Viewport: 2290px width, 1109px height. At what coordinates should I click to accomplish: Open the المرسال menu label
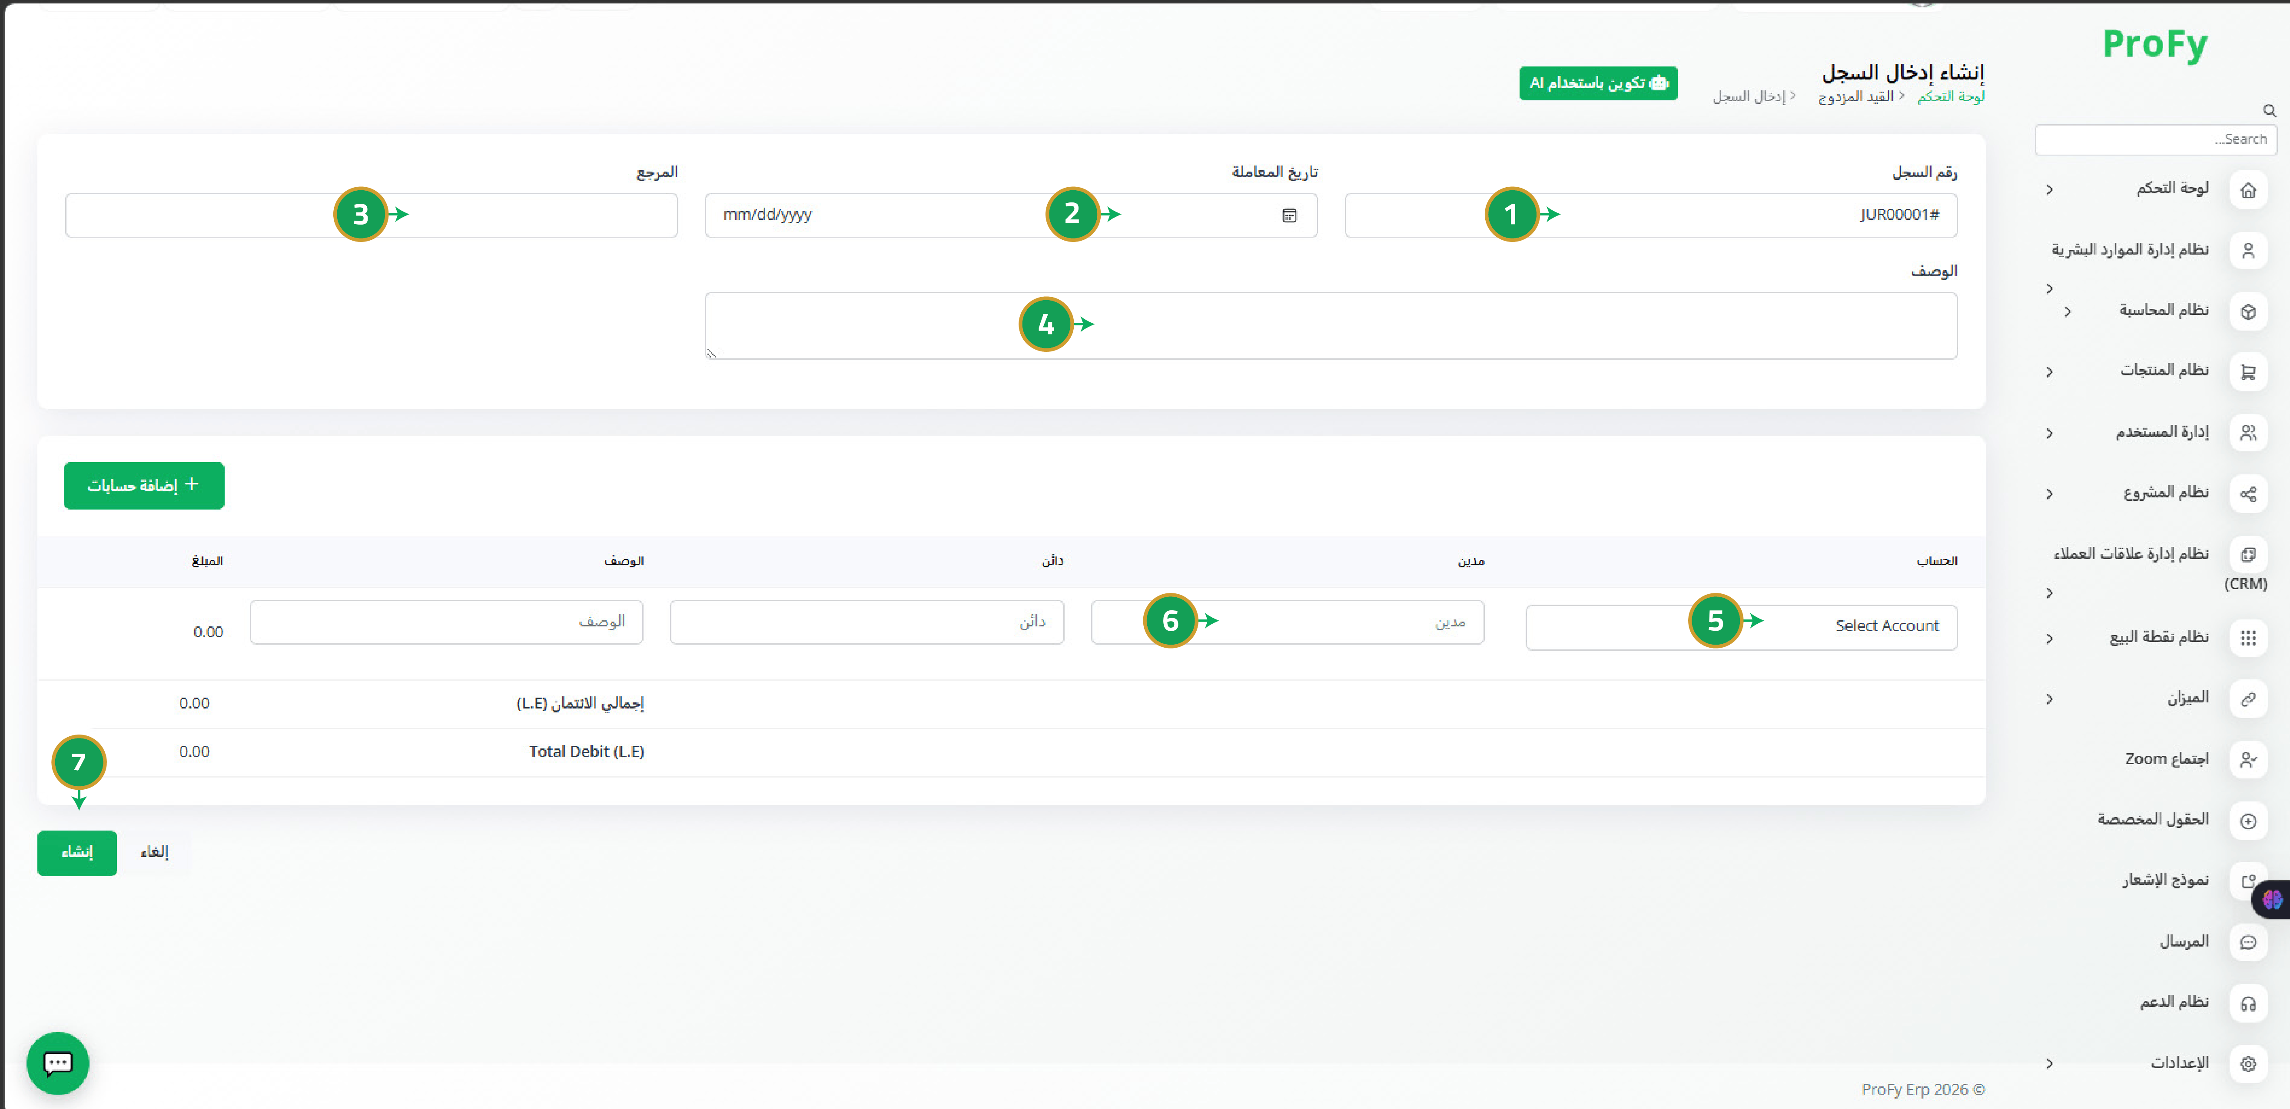click(2184, 941)
